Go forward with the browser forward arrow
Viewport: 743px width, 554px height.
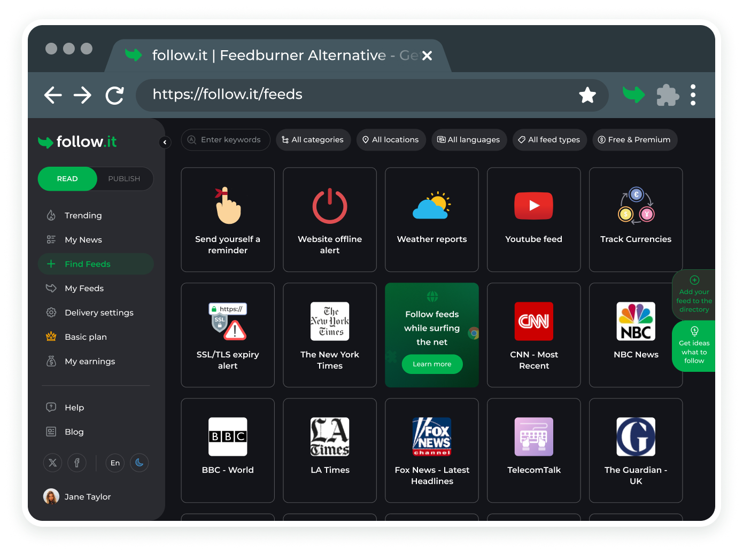tap(82, 95)
